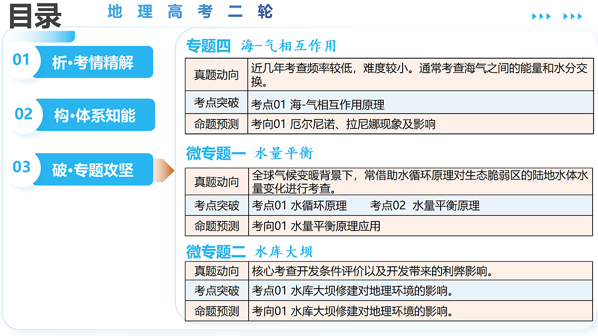The width and height of the screenshot is (598, 336).
Task: Click the orange arrow beside 破•专题攻坚
Action: pos(163,171)
